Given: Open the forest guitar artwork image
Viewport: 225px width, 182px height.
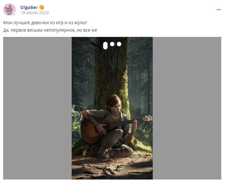Looking at the screenshot, I should pyautogui.click(x=112, y=108).
